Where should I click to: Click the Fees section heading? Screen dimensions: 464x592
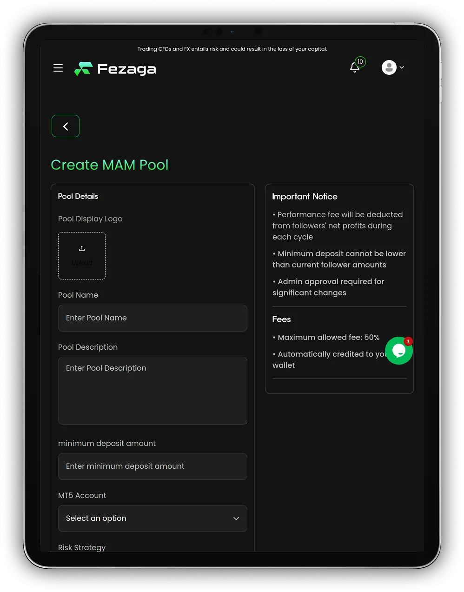pyautogui.click(x=281, y=319)
